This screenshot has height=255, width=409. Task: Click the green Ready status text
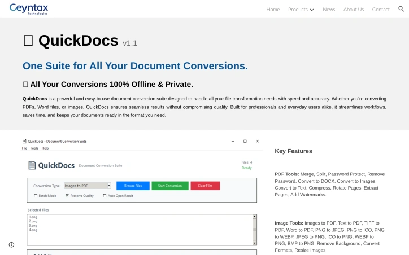[x=246, y=168]
